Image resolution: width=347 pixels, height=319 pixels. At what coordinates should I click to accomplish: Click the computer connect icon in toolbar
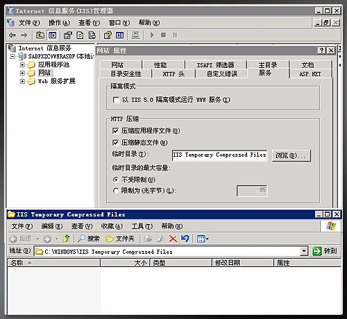pyautogui.click(x=135, y=35)
